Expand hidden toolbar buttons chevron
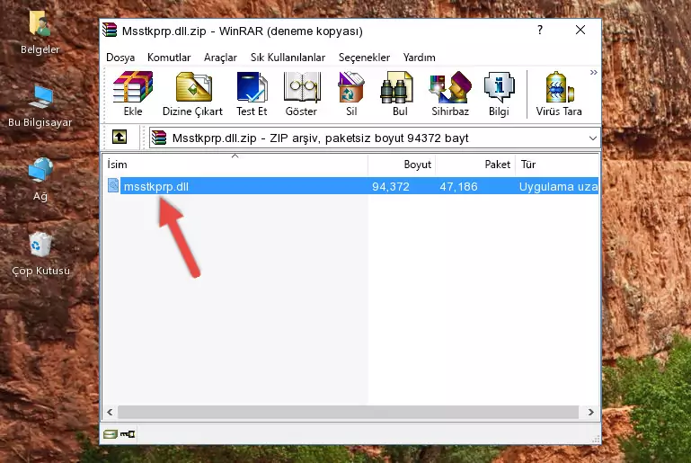 coord(594,72)
